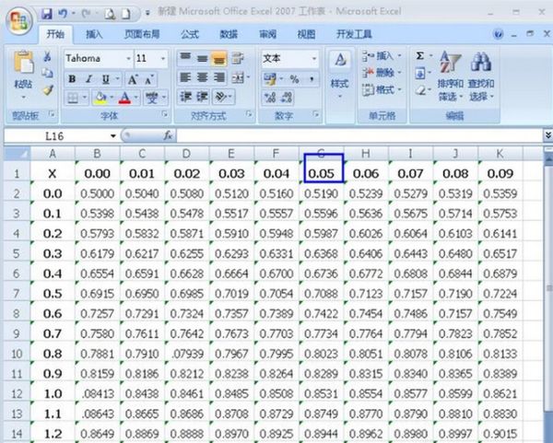Decrease decimal places
Viewport: 553px width, 443px height.
(x=287, y=98)
